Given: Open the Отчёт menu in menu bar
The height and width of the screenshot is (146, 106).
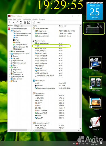Looking at the screenshot, I should tap(19, 19).
